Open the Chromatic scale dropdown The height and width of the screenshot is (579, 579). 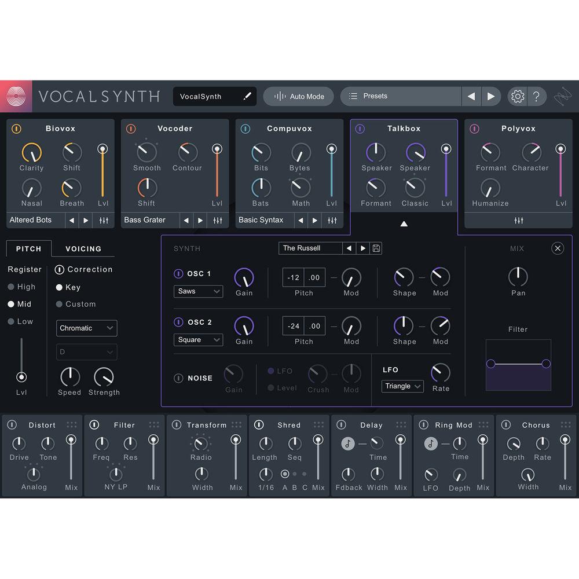(x=86, y=328)
